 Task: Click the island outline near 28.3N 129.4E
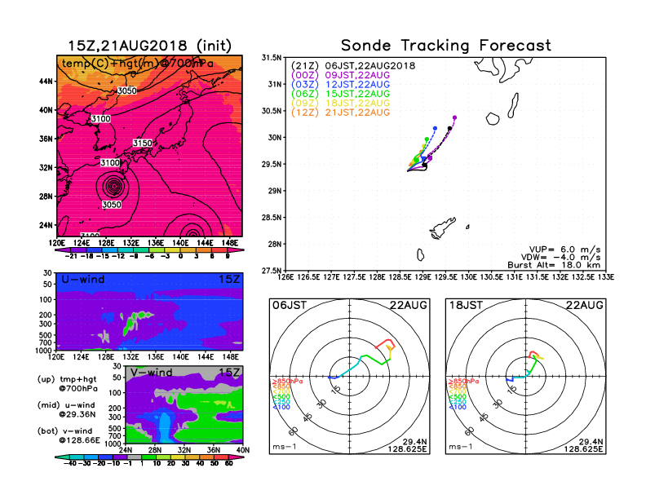[442, 228]
